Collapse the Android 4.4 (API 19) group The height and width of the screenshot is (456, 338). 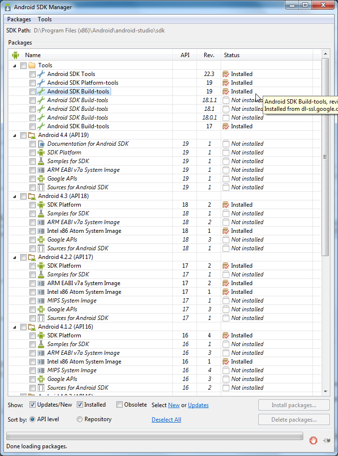pos(15,136)
